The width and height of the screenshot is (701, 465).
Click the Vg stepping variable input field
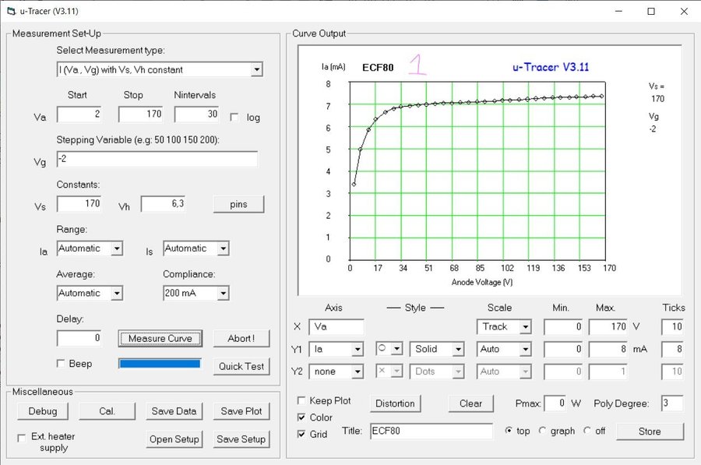(157, 159)
